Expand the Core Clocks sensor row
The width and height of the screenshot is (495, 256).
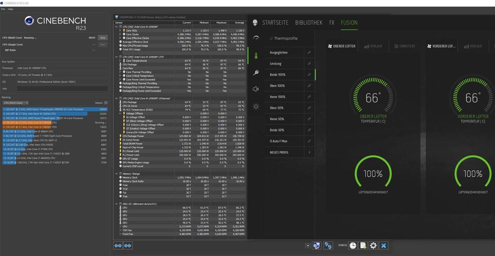[x=120, y=34]
